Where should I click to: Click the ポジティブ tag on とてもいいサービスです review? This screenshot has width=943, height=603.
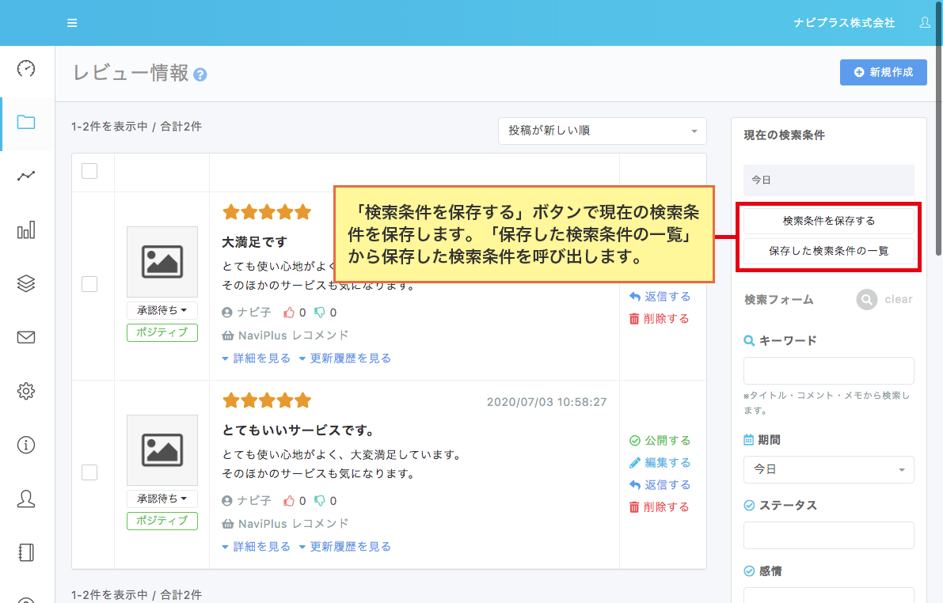coord(162,521)
